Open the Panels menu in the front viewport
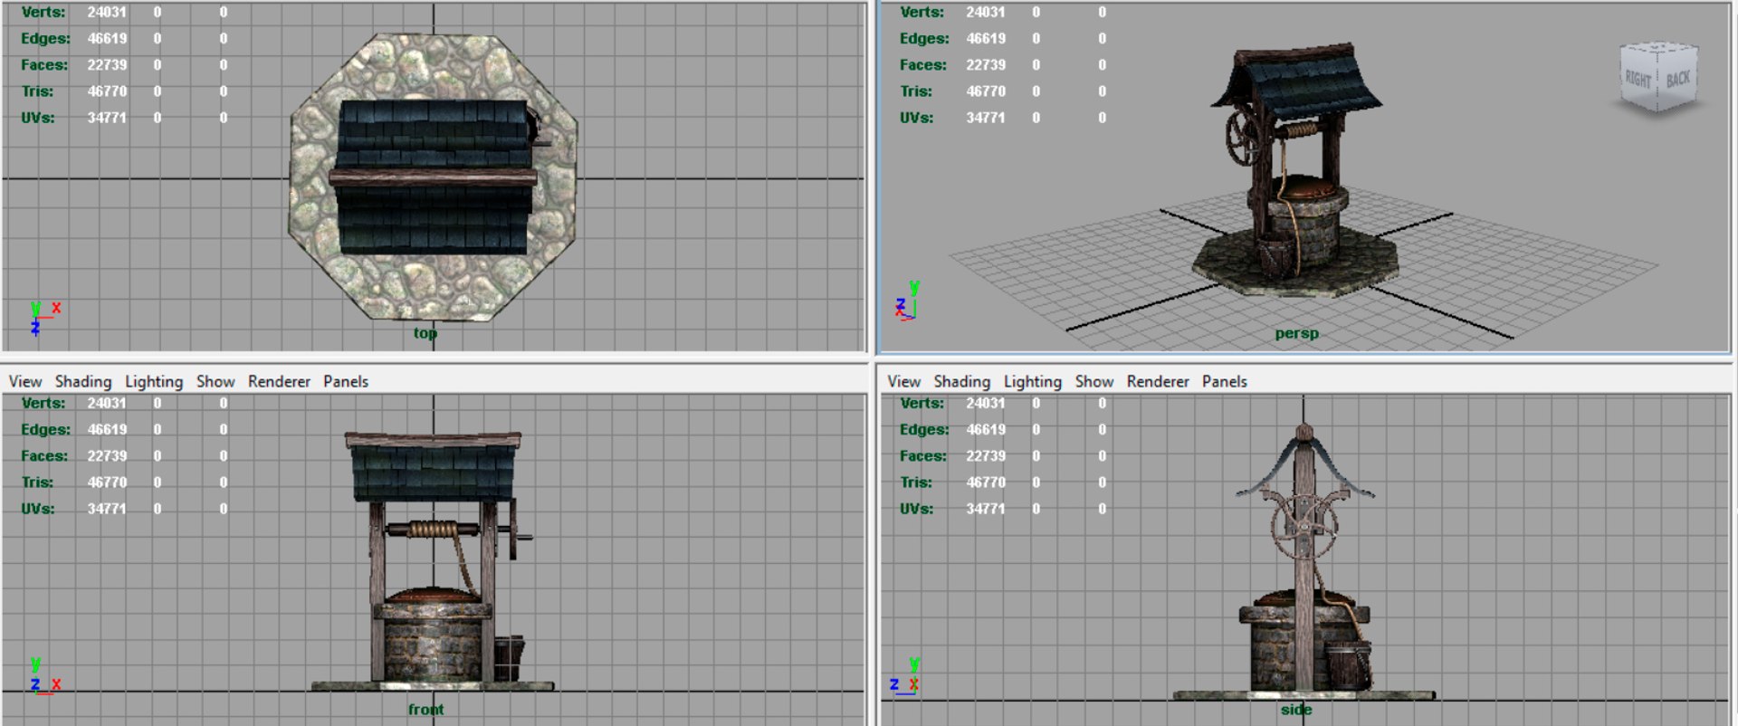1738x726 pixels. (346, 382)
